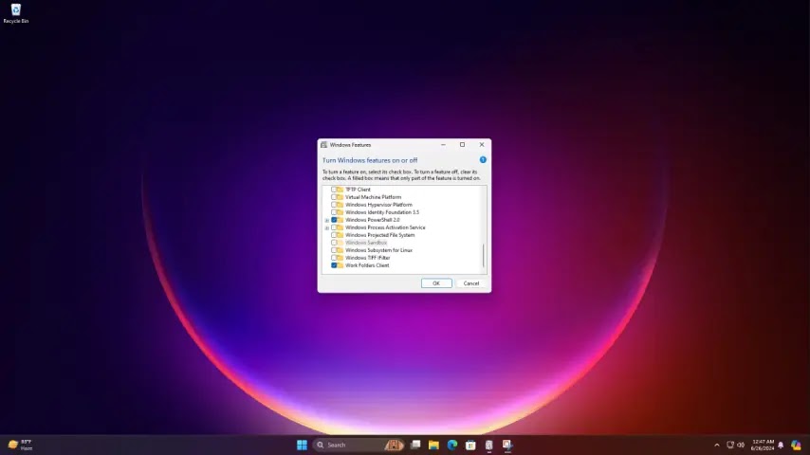Open network status in the system tray

[x=730, y=445]
